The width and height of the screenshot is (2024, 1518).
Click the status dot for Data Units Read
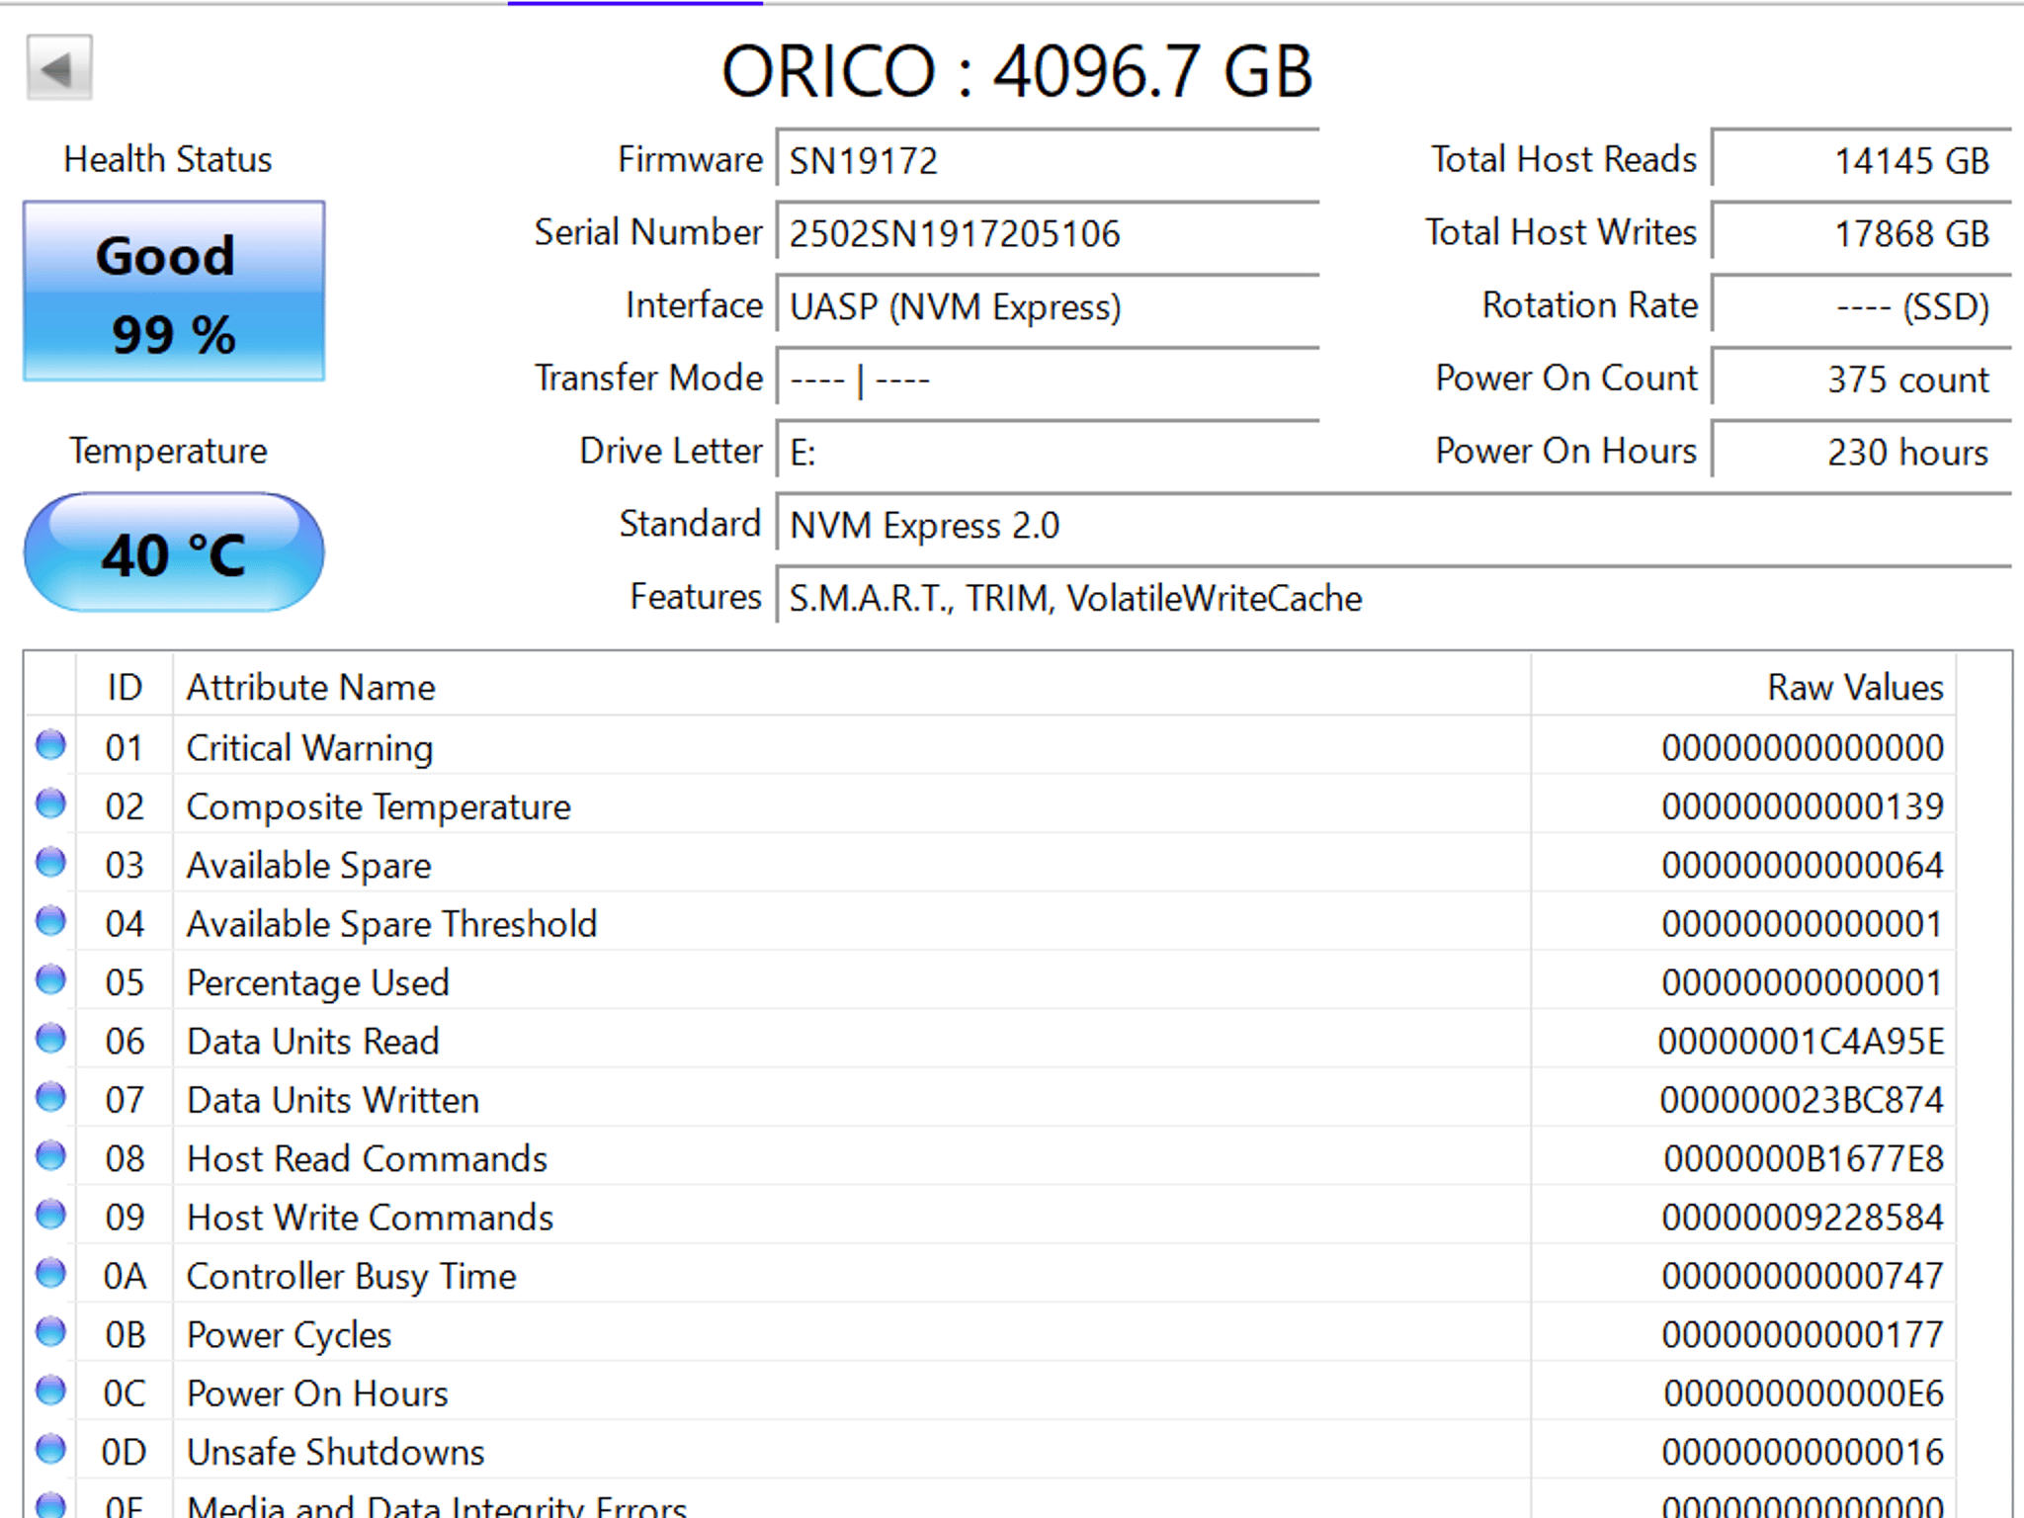[50, 1039]
